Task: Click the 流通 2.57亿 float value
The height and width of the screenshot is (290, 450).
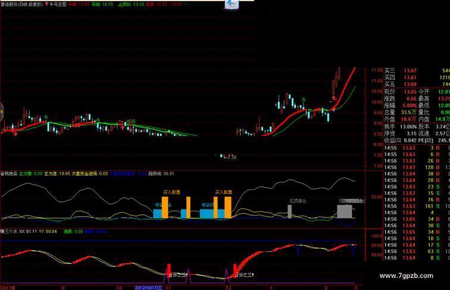Action: point(434,133)
